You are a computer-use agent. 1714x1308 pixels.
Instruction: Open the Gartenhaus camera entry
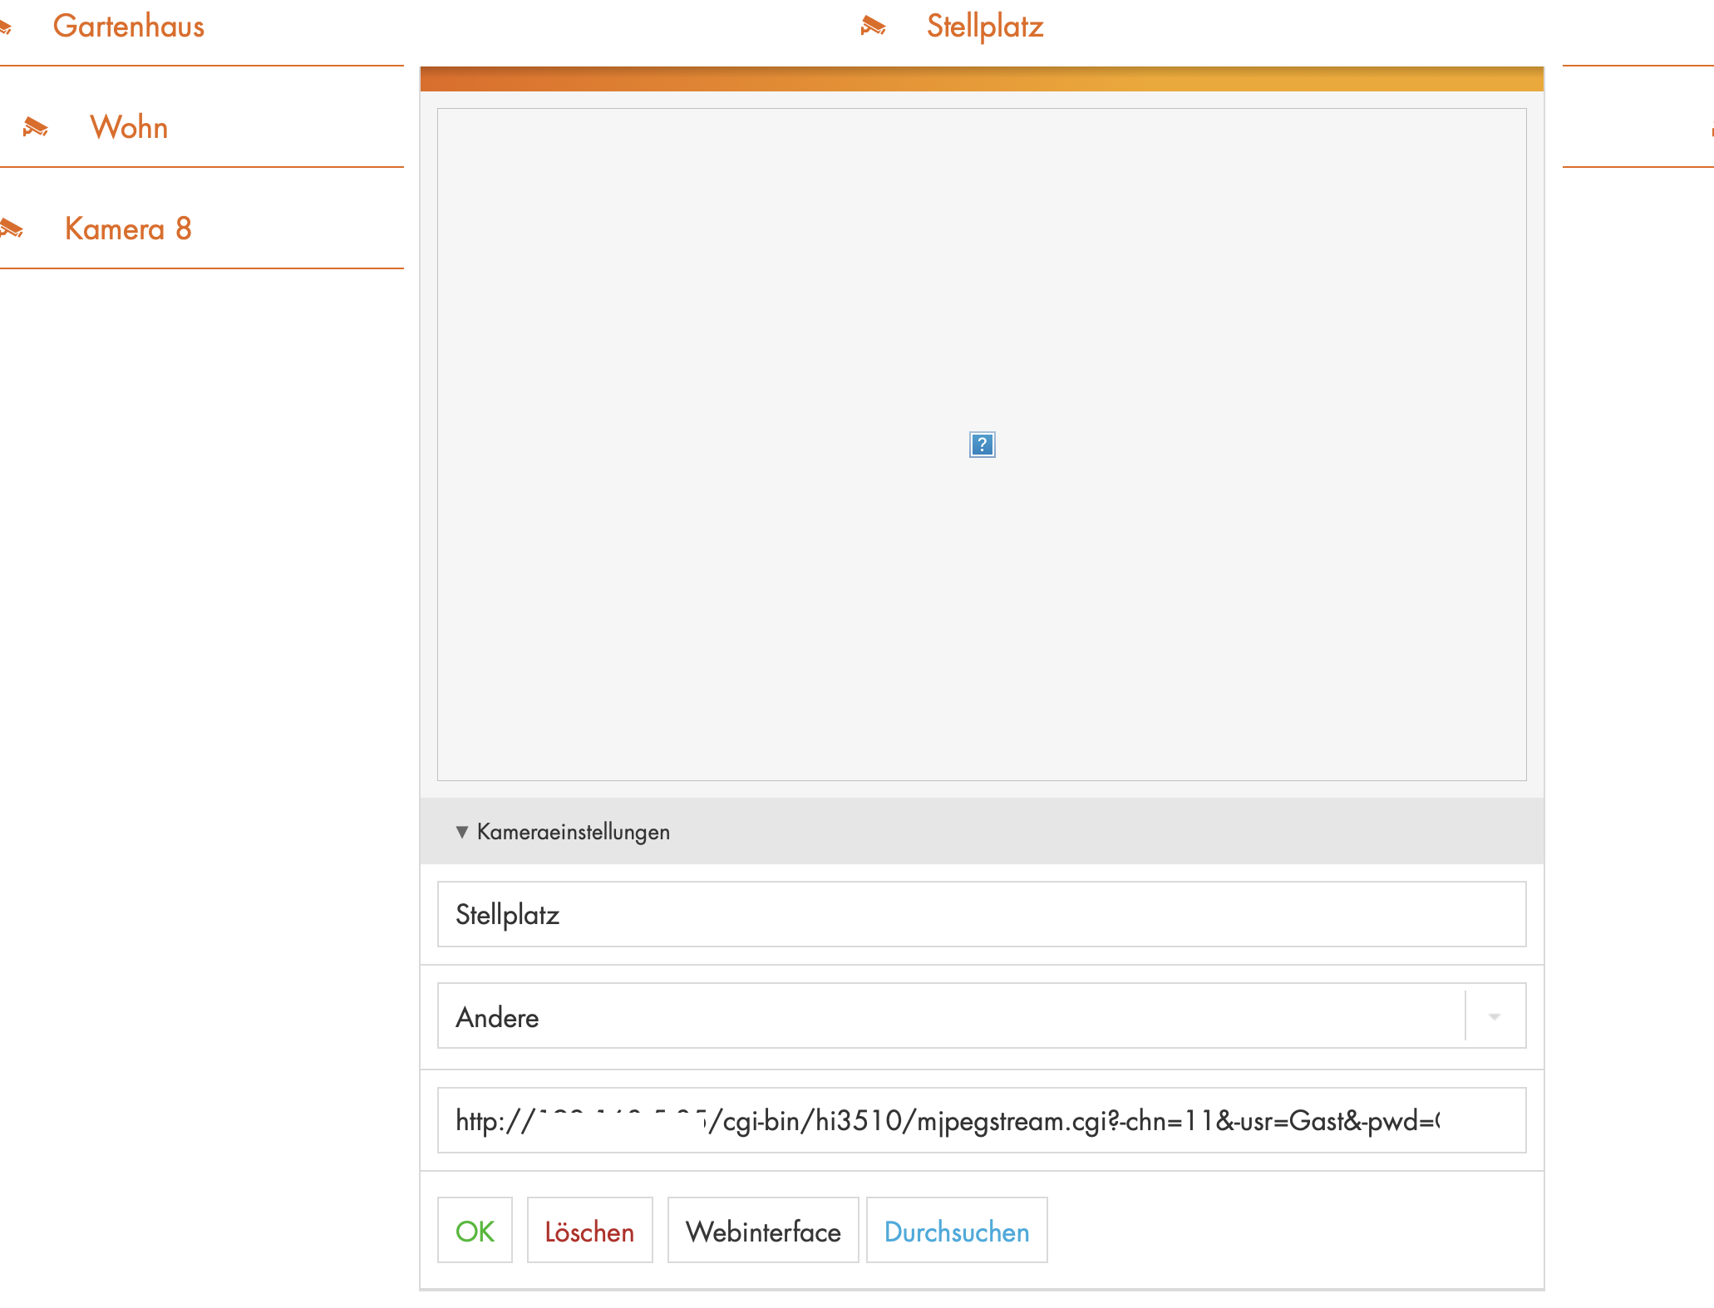[128, 26]
